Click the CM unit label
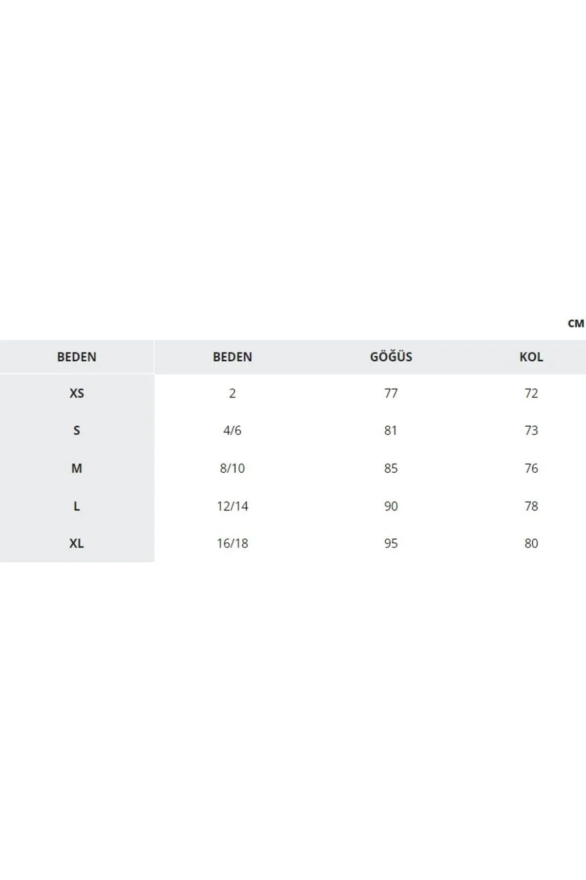This screenshot has height=880, width=586. pyautogui.click(x=576, y=324)
